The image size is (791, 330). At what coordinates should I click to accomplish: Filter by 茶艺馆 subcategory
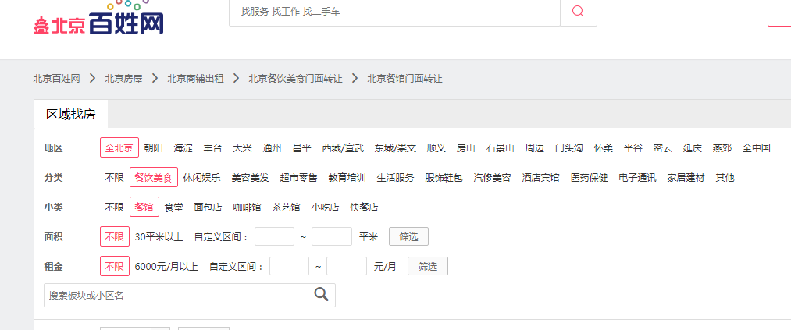[x=286, y=207]
